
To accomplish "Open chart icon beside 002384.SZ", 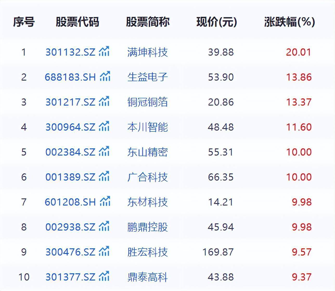I will (104, 151).
